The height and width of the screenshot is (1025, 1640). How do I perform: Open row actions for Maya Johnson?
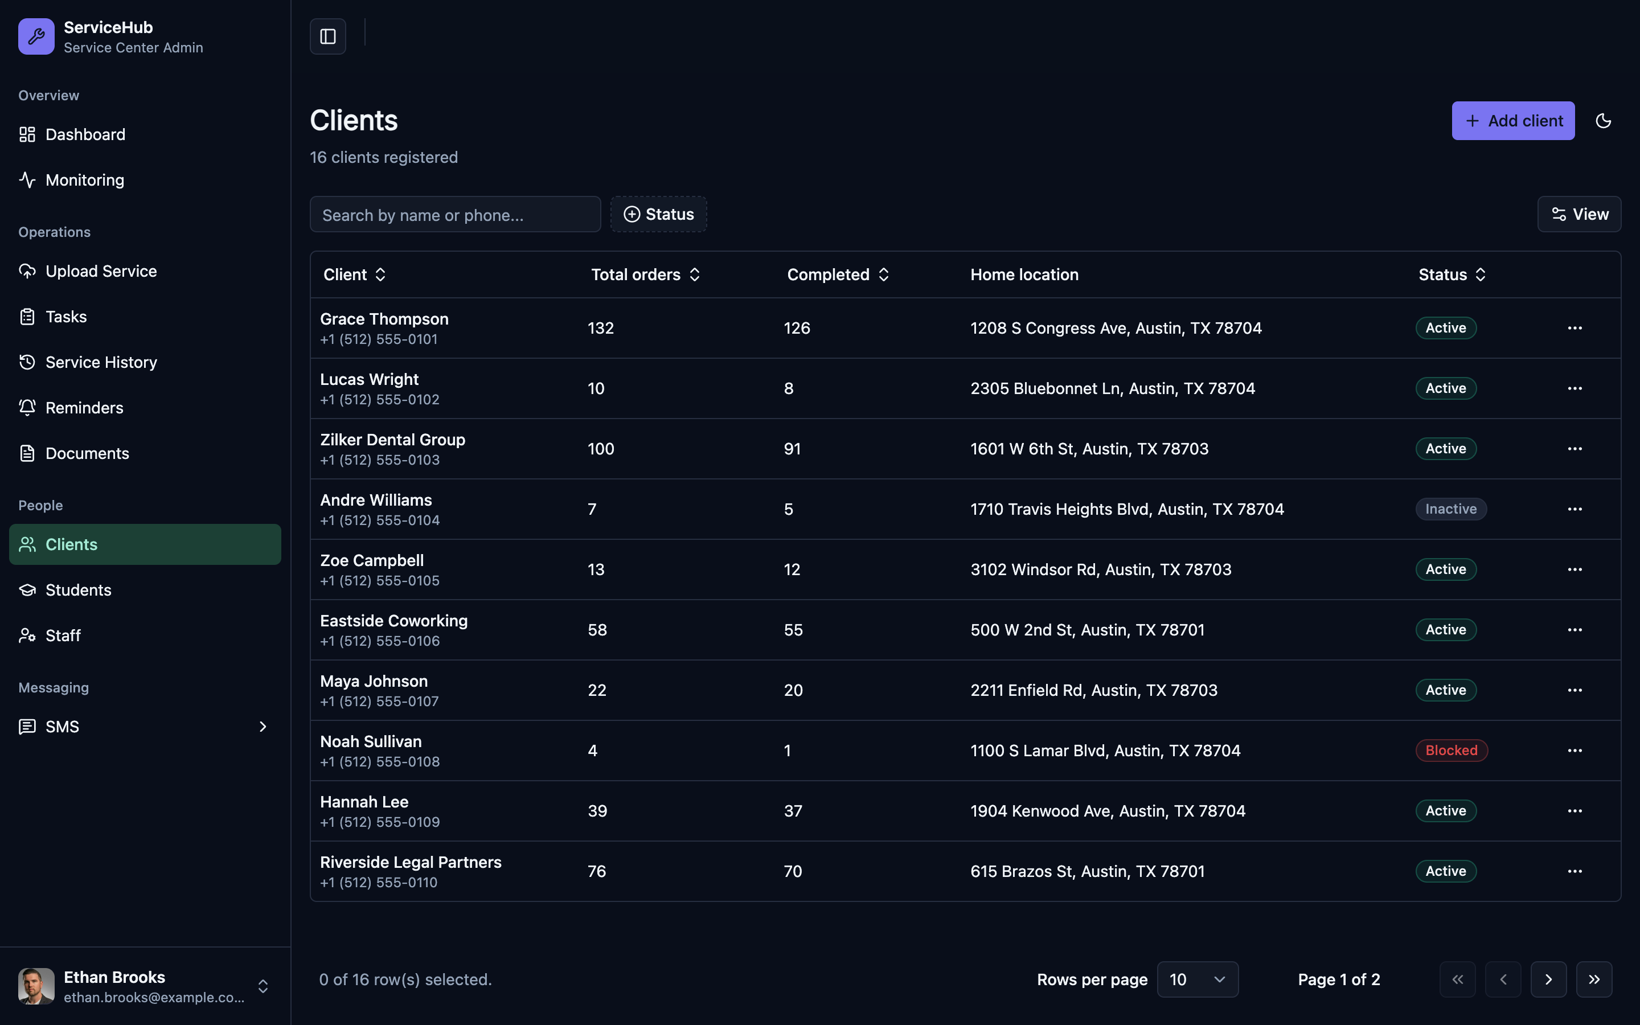click(1575, 690)
